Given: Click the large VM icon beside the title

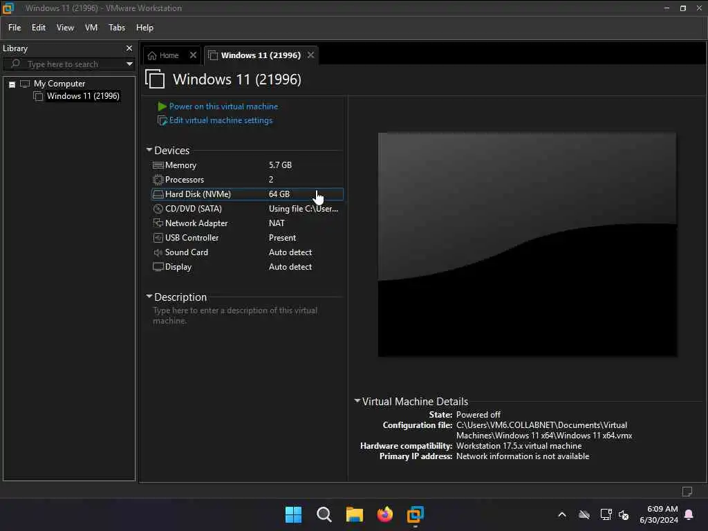Looking at the screenshot, I should (x=155, y=79).
